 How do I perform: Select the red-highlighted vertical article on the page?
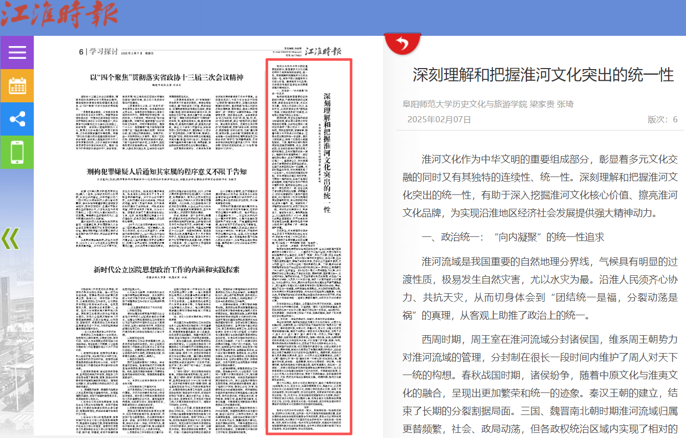tap(309, 246)
